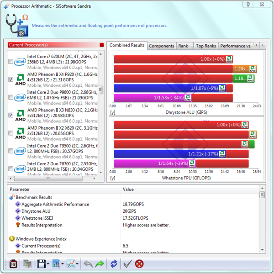Click the benchmark engine chip icon in toolbar
Image resolution: width=274 pixels, height=274 pixels.
coord(13,263)
